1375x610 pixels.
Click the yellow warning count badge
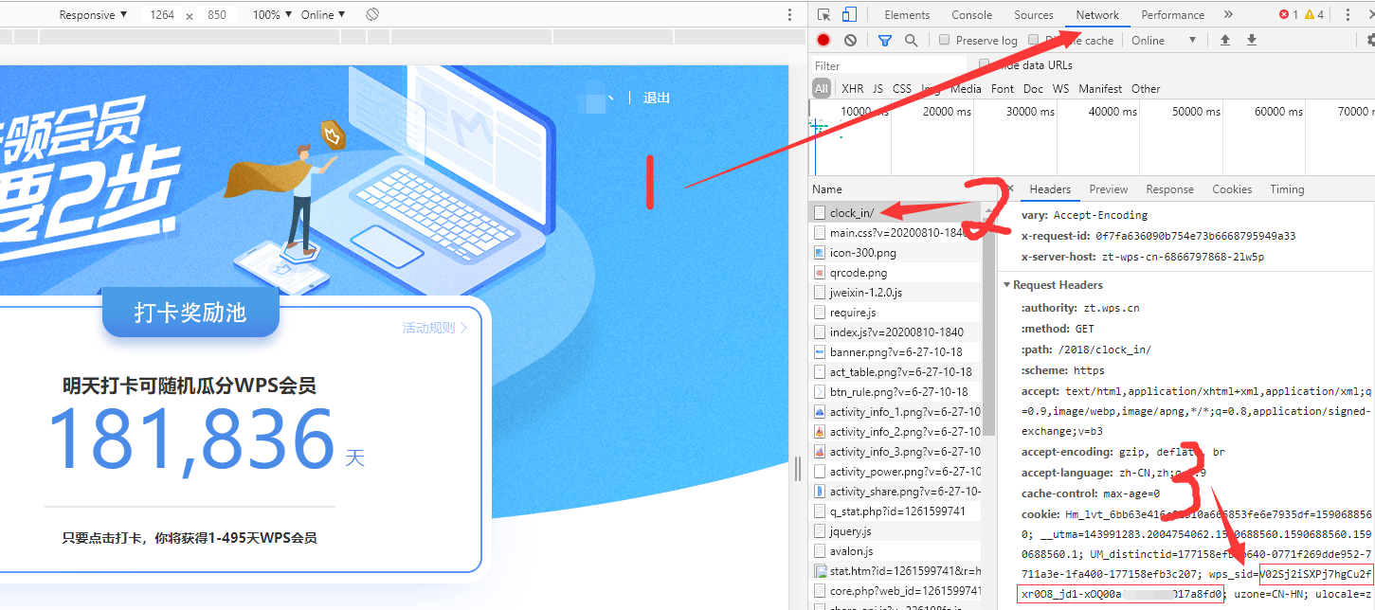[x=1313, y=14]
